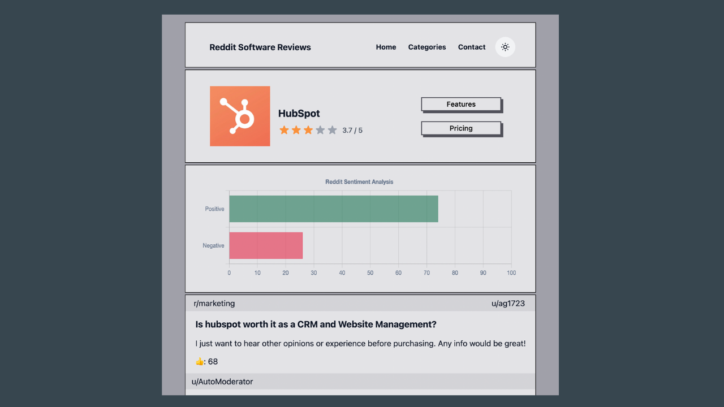Click the 100 value on chart axis
The height and width of the screenshot is (407, 724).
511,273
